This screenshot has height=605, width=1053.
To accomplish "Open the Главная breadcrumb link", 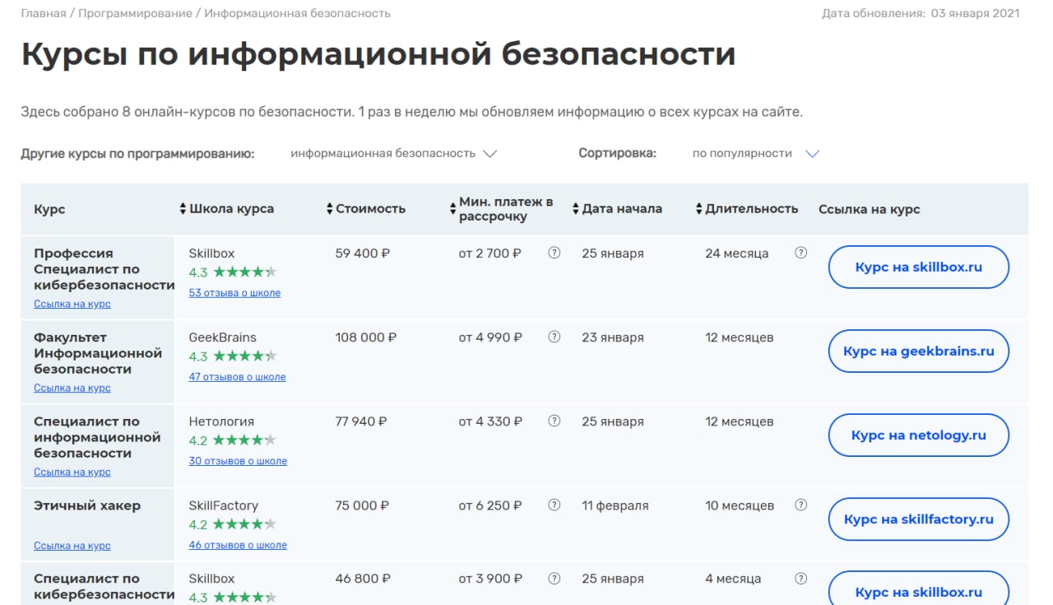I will click(44, 13).
